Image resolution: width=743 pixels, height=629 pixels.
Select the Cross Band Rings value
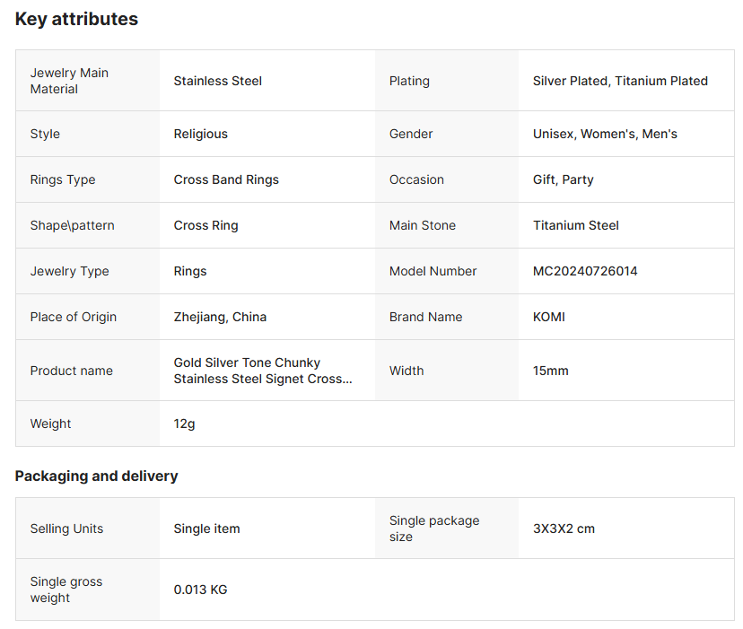(226, 179)
